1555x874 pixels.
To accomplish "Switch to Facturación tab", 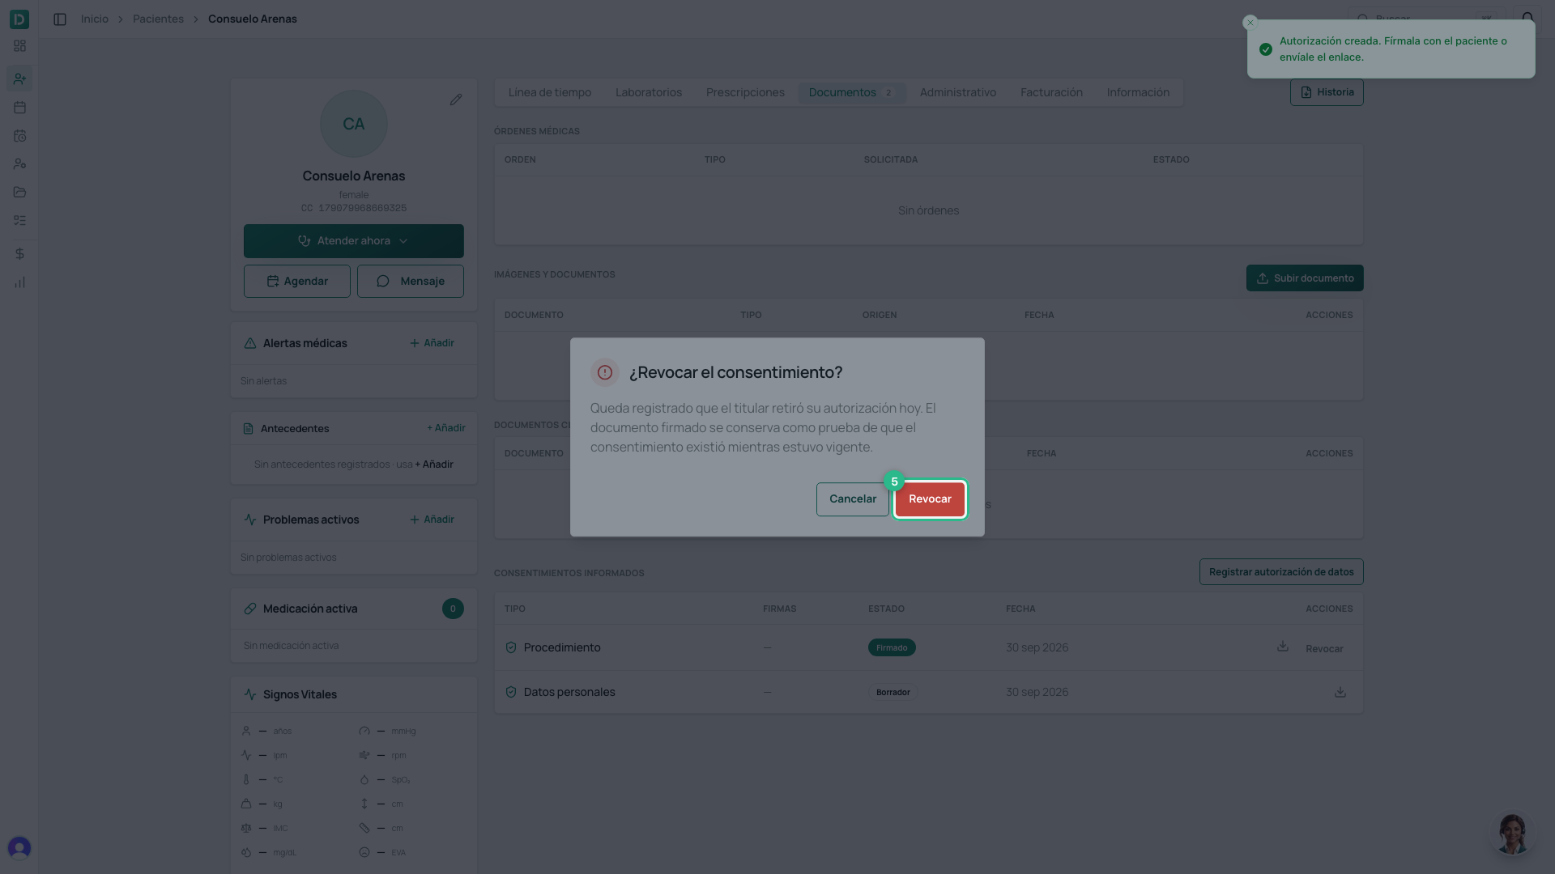I will [1051, 92].
